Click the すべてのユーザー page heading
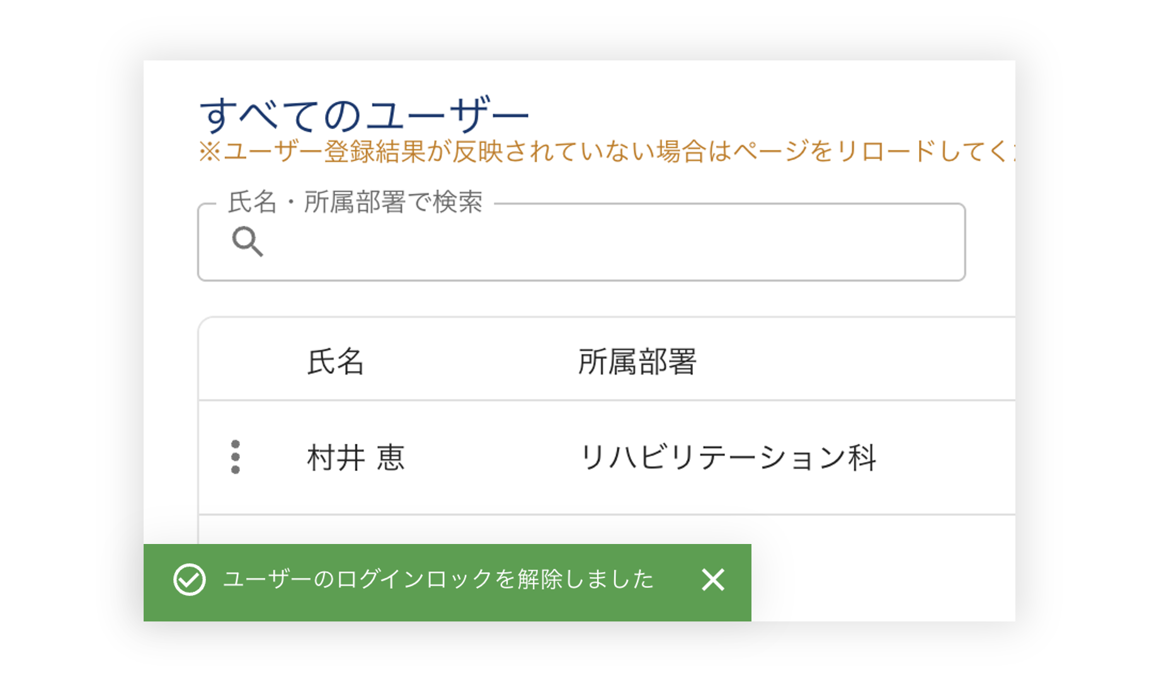1159x680 pixels. coord(364,115)
